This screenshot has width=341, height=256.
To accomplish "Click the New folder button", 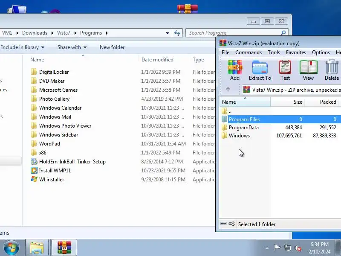I will point(112,47).
